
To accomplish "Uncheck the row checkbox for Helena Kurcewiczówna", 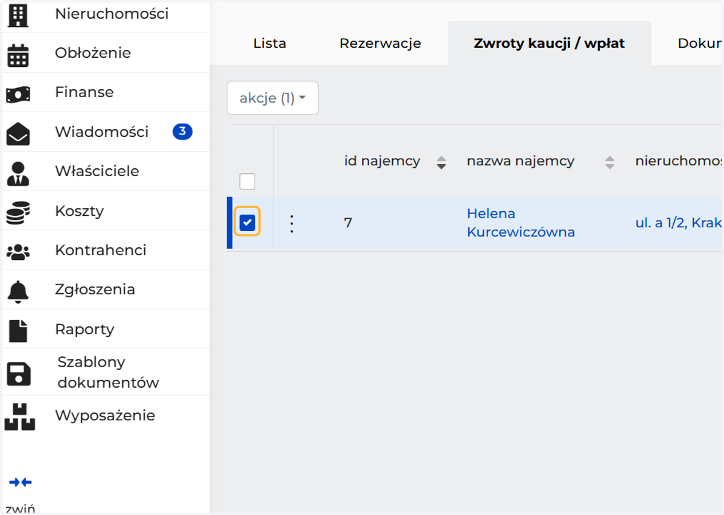I will coord(247,223).
